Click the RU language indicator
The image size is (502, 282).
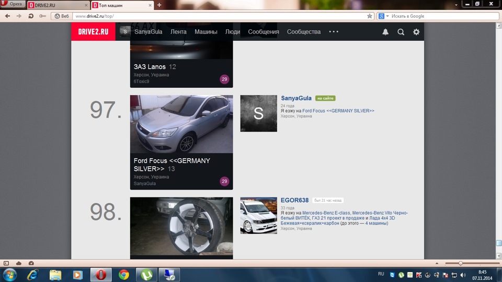click(381, 274)
